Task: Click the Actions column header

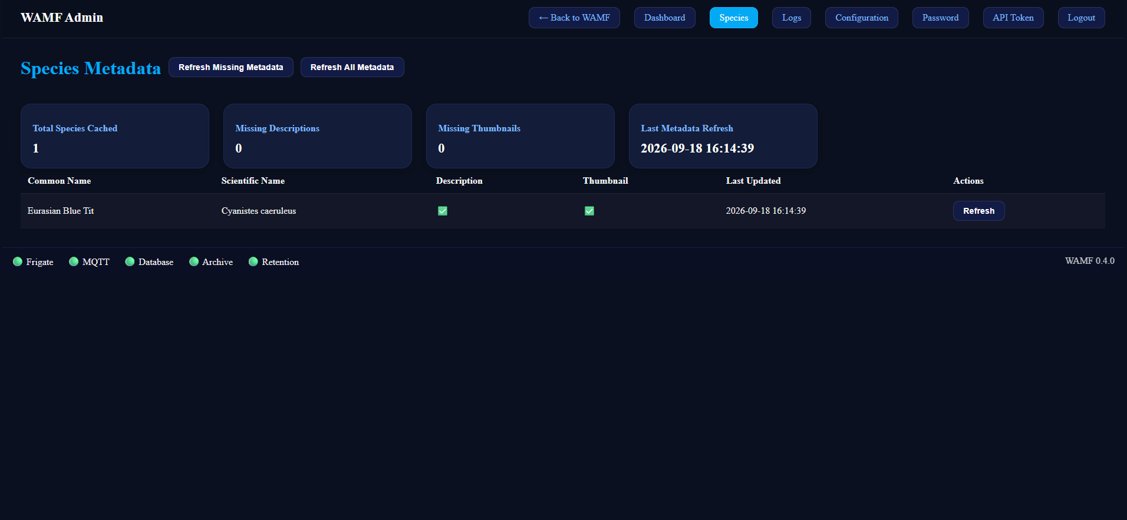Action: tap(968, 181)
